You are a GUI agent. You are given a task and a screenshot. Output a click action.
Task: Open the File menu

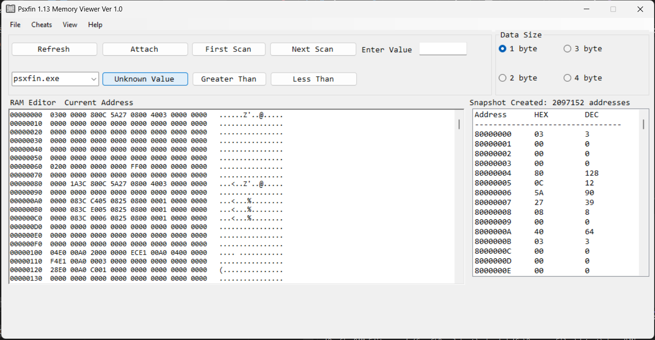15,25
